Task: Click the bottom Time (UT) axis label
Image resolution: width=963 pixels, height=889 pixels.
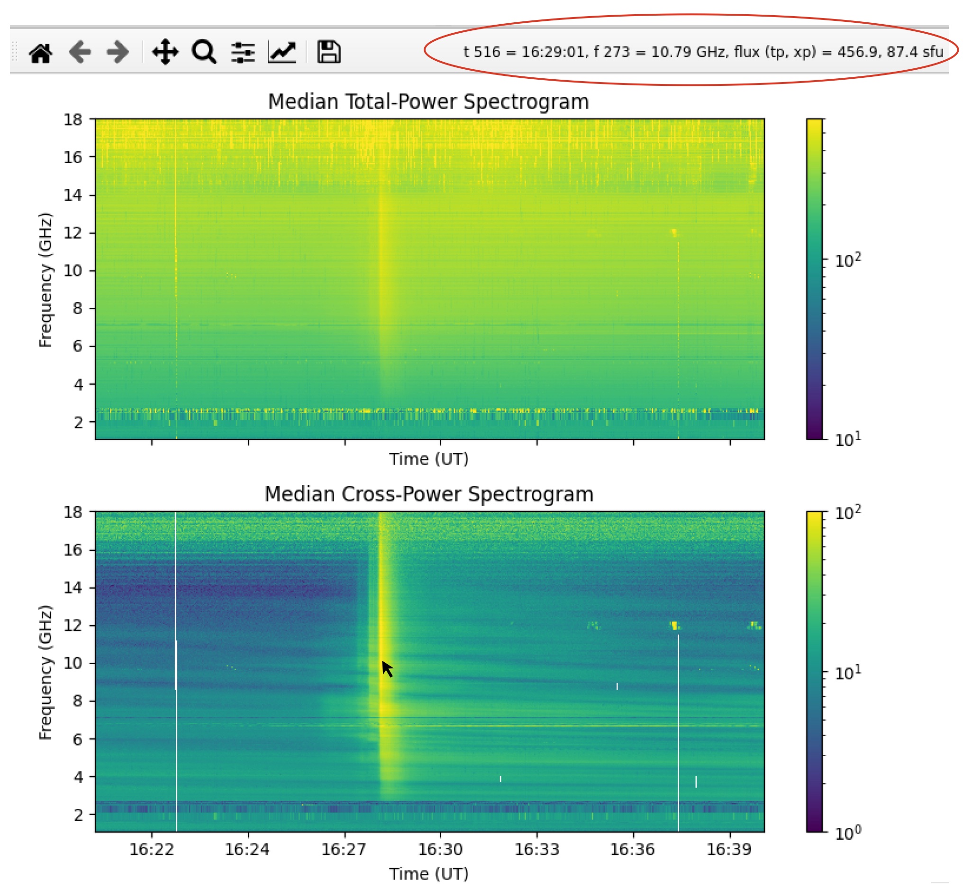Action: (x=429, y=874)
